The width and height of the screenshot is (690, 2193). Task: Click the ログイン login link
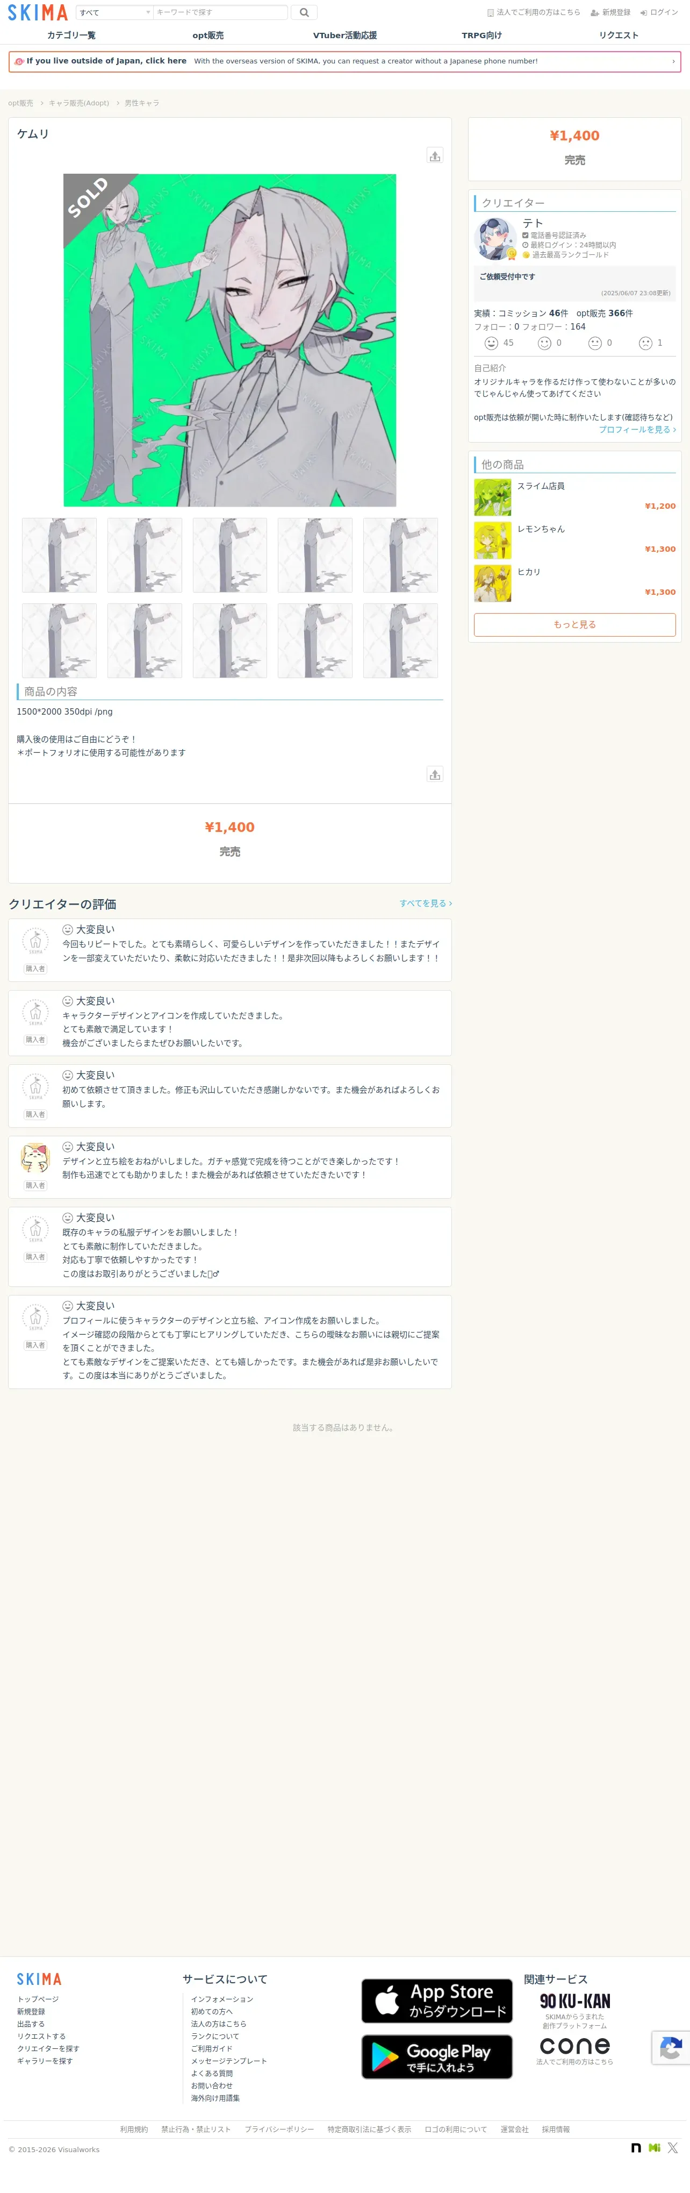pyautogui.click(x=659, y=13)
